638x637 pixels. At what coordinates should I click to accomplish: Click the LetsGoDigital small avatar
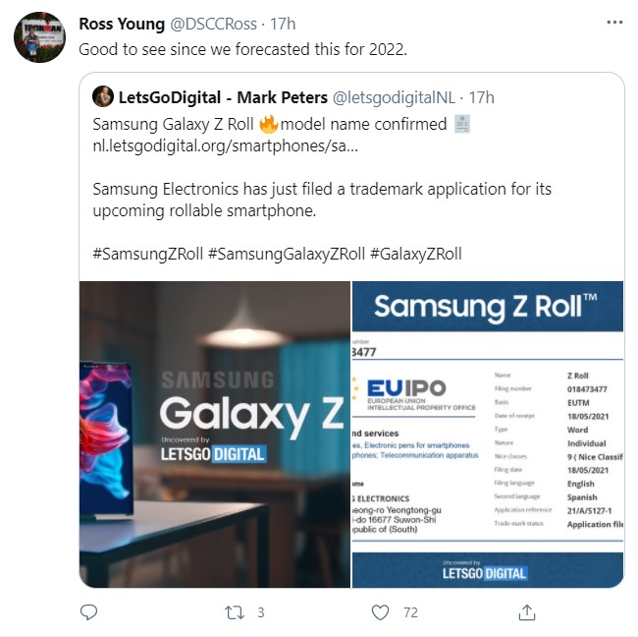[x=103, y=96]
